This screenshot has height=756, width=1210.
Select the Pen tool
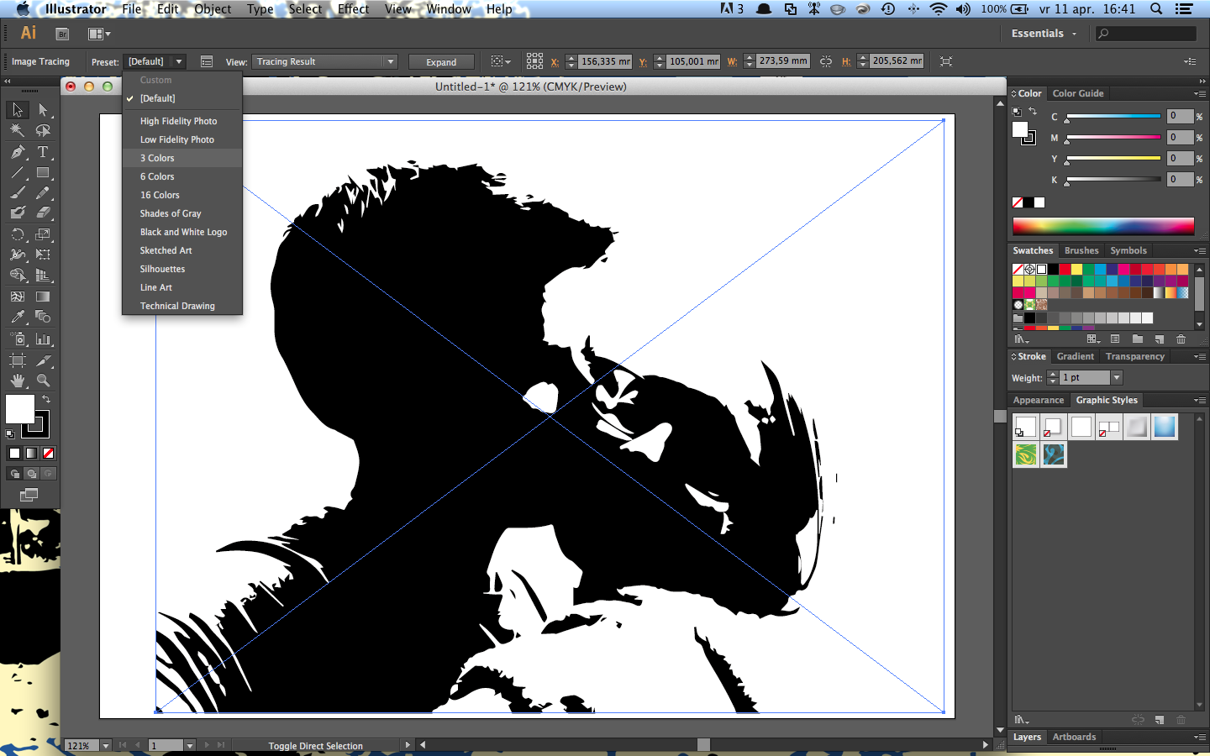pyautogui.click(x=18, y=152)
